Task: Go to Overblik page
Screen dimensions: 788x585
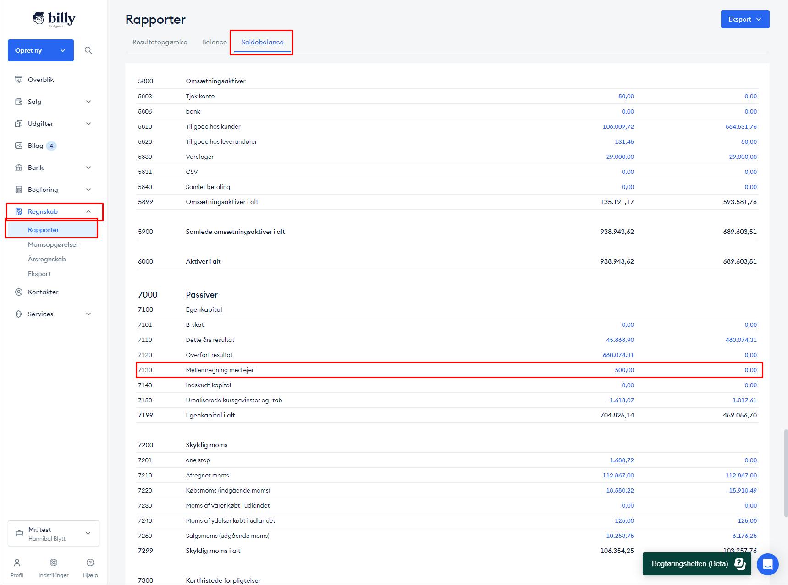Action: point(41,80)
